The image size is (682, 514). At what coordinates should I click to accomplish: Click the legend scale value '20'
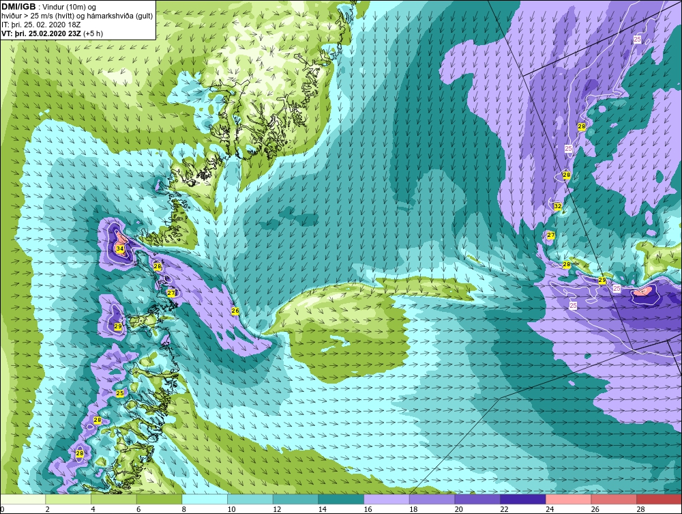(459, 509)
